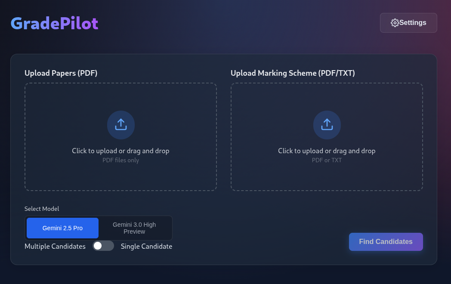Click the GradePilot logo
The image size is (451, 284).
(x=54, y=23)
